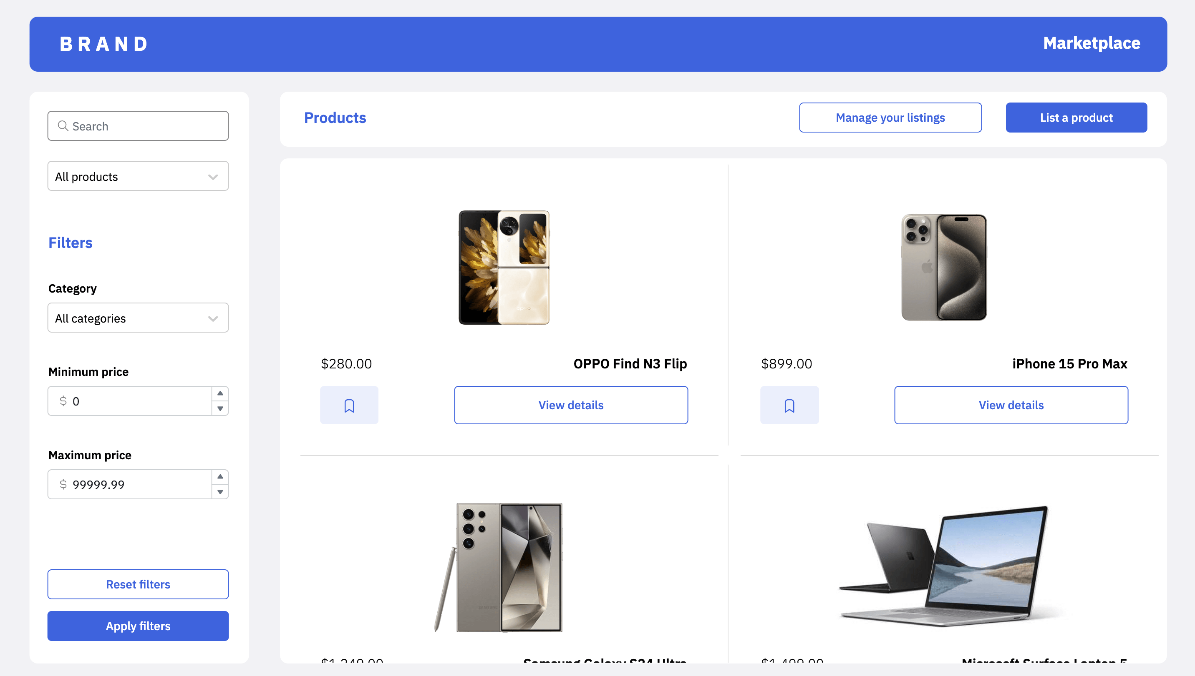
Task: View details for OPPO Find N3 Flip
Action: 571,405
